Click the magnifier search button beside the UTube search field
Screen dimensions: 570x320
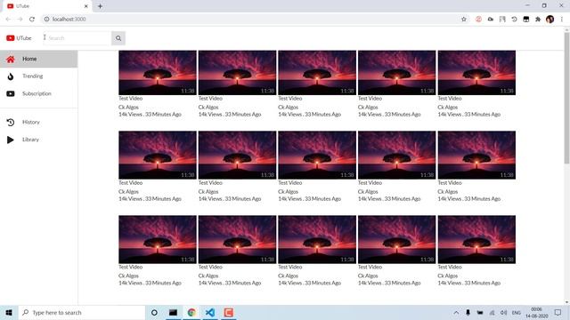click(118, 38)
